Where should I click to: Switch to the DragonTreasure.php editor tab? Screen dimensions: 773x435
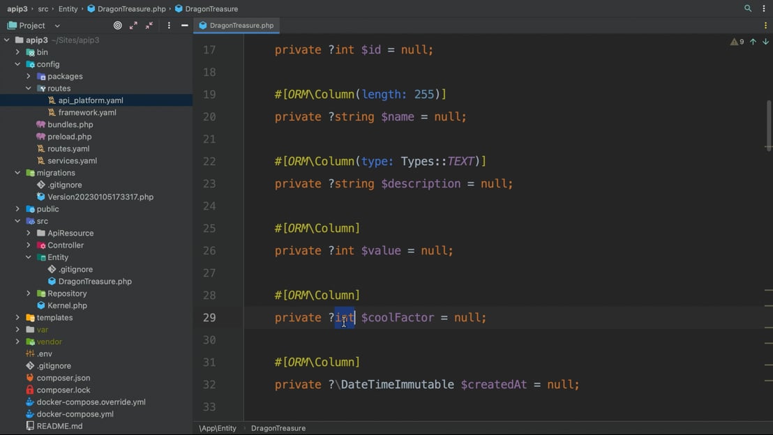click(237, 25)
